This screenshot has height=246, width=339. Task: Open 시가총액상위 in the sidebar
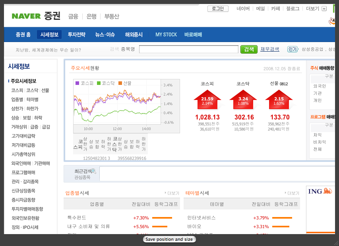click(23, 154)
